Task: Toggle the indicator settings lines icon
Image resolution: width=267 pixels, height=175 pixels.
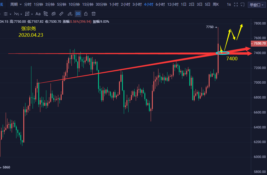Action: (6, 14)
